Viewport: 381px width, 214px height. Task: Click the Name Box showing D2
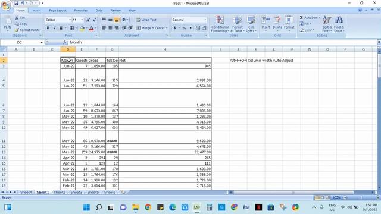click(x=21, y=42)
